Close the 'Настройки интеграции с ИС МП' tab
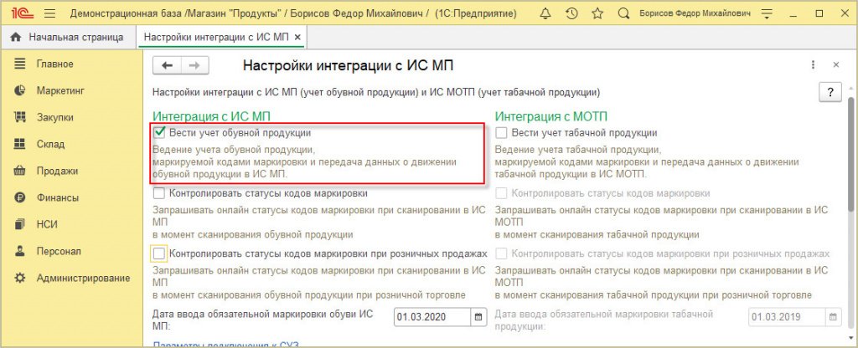 click(x=297, y=38)
